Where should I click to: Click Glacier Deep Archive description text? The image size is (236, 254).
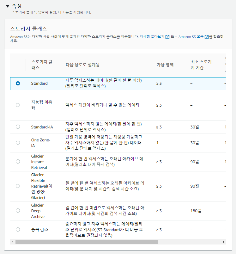coord(105,211)
